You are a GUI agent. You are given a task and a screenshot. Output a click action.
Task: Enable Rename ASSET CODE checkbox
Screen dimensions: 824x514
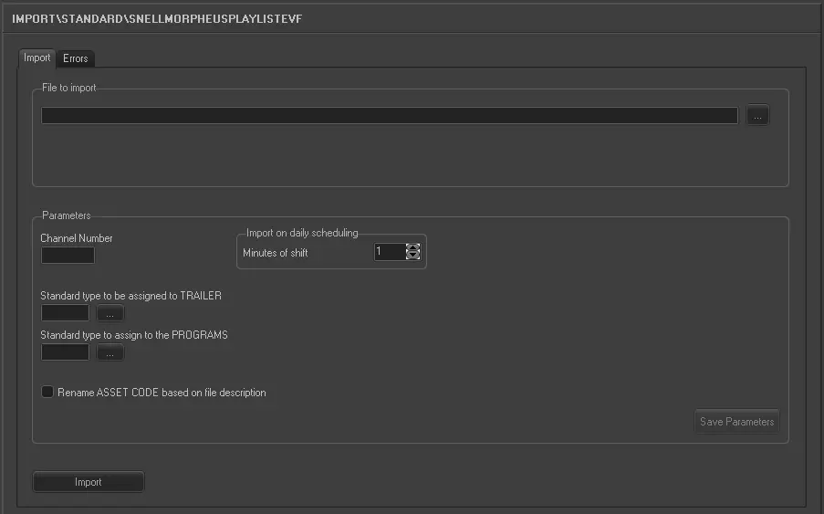pyautogui.click(x=47, y=393)
